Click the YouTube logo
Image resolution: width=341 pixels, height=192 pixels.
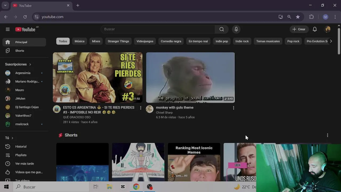coord(25,29)
